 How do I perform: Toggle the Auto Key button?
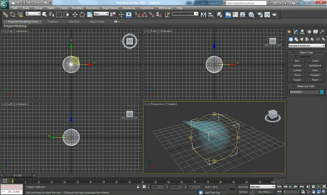(243, 187)
